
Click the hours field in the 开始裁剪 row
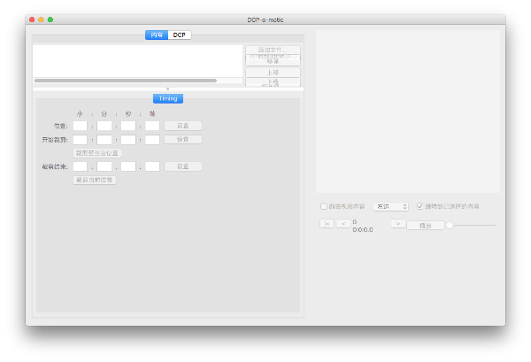(81, 140)
